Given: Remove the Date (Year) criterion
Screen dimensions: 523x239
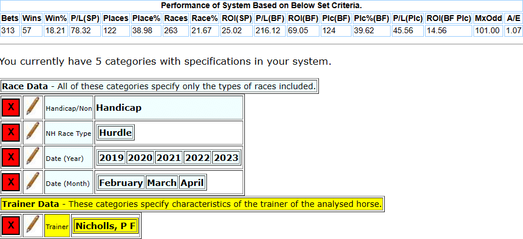Looking at the screenshot, I should tap(11, 157).
